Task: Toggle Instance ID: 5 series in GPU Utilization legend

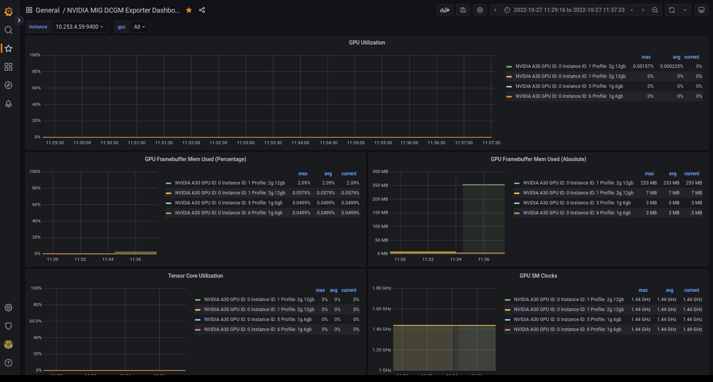Action: pyautogui.click(x=569, y=86)
